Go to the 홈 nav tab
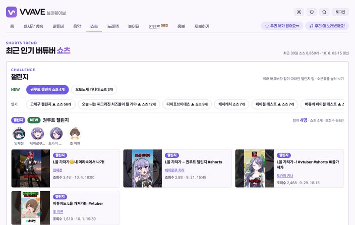 tap(12, 26)
